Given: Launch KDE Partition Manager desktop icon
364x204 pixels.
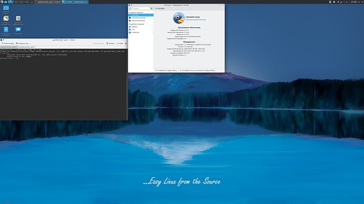Looking at the screenshot, I should click(18, 20).
